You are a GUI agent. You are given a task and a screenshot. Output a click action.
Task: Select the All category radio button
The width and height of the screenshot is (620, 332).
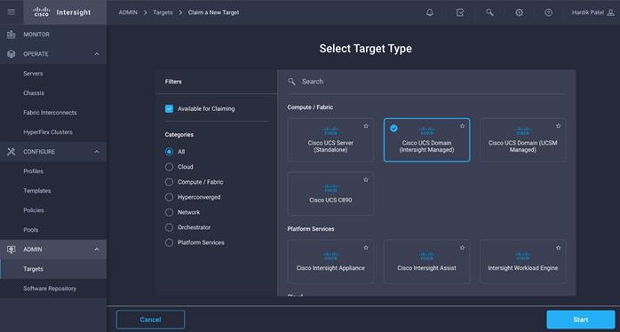(170, 152)
